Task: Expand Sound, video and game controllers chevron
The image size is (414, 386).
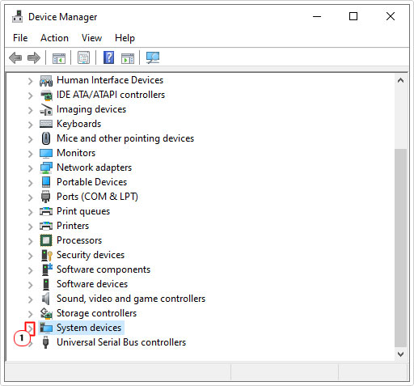Action: (x=30, y=299)
